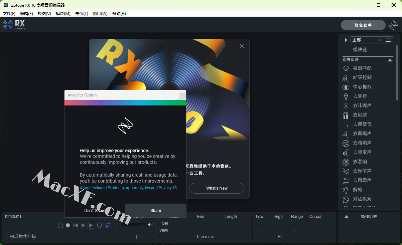Collapse the 操作历史 panel triangle

click(347, 217)
